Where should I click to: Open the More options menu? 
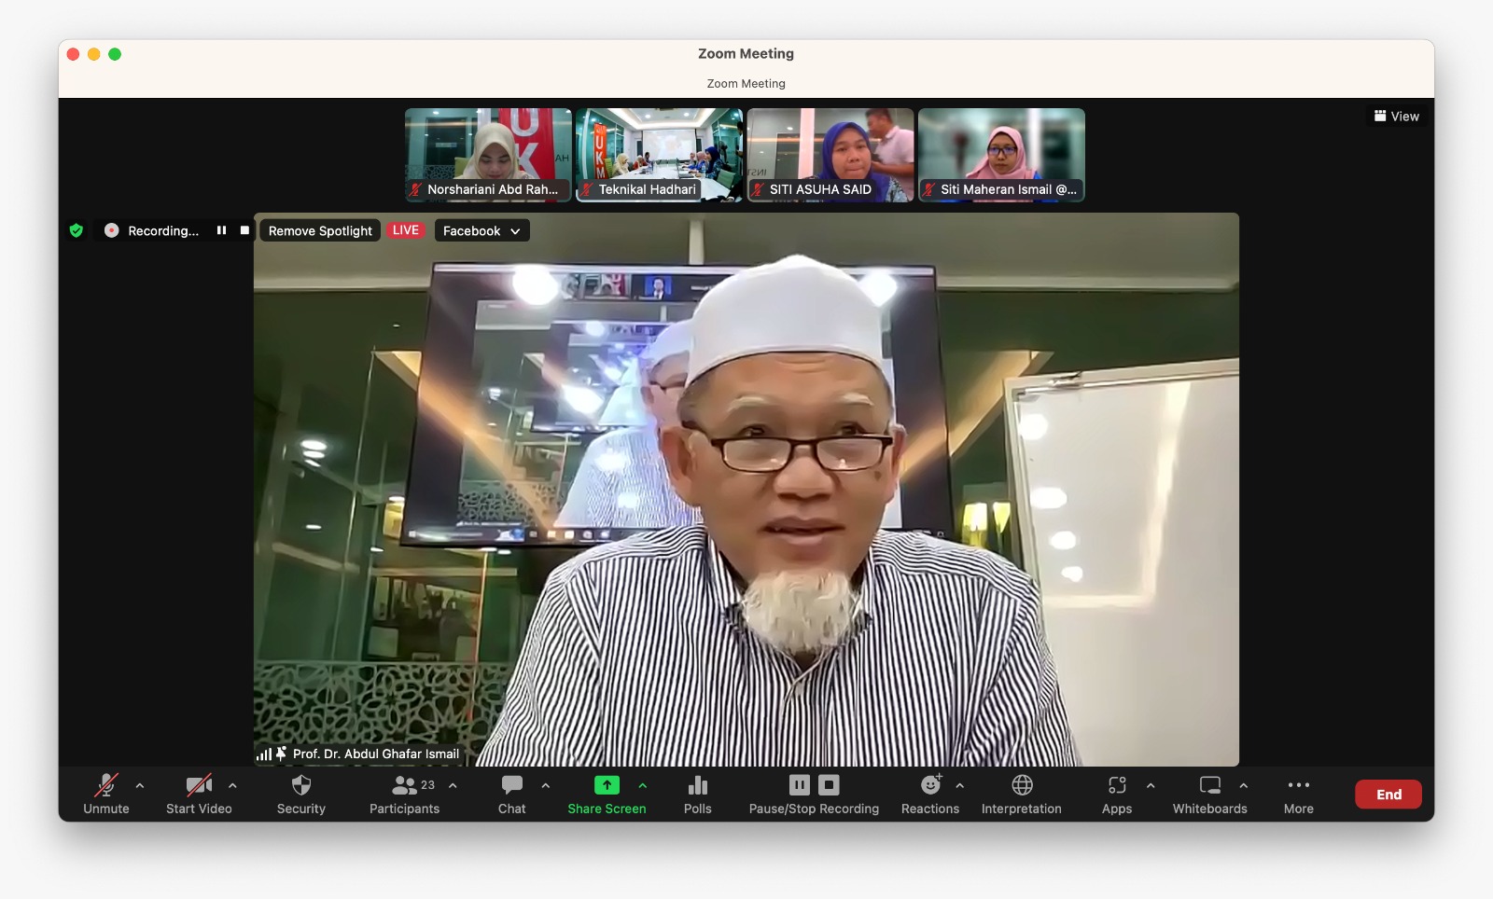click(1298, 785)
